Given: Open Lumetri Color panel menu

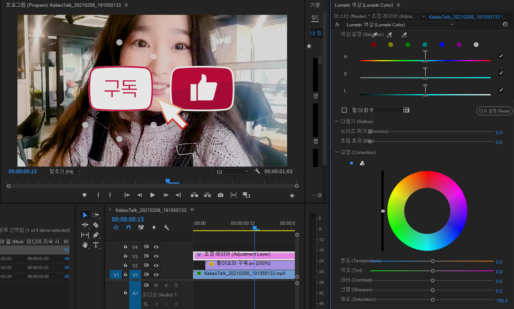Looking at the screenshot, I should pyautogui.click(x=398, y=5).
